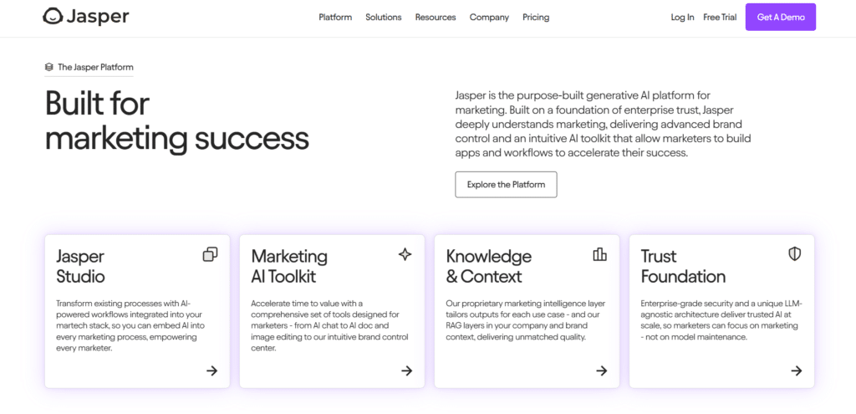The width and height of the screenshot is (856, 414).
Task: Click the overlapping squares icon on Jasper Studio card
Action: pos(210,254)
